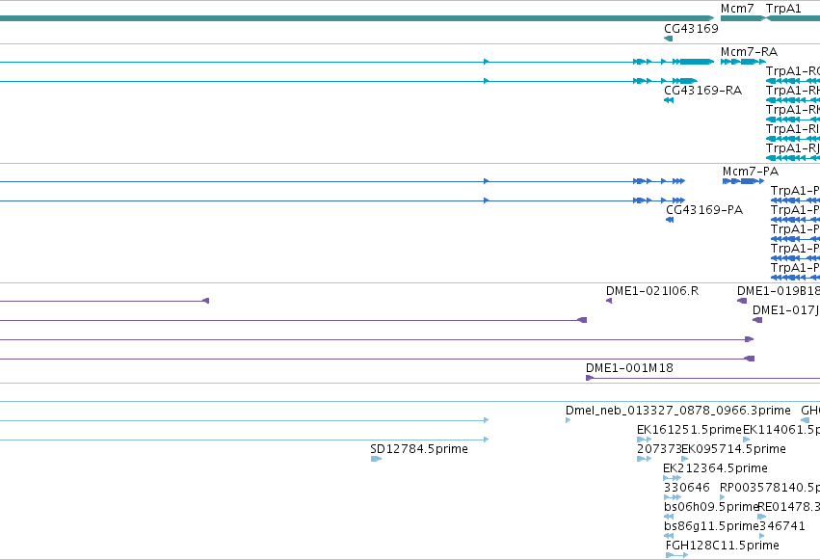Click the bs86g11.5prime EST label
This screenshot has height=560, width=820.
coord(711,525)
